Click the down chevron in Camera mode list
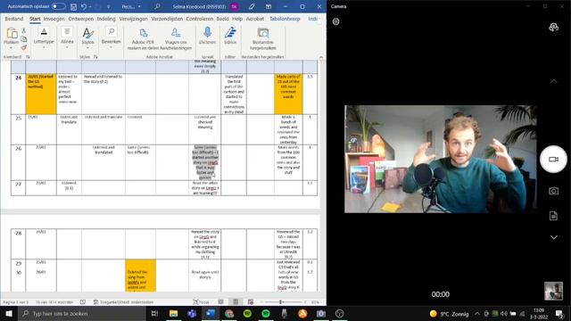This screenshot has height=321, width=571. pos(553,237)
